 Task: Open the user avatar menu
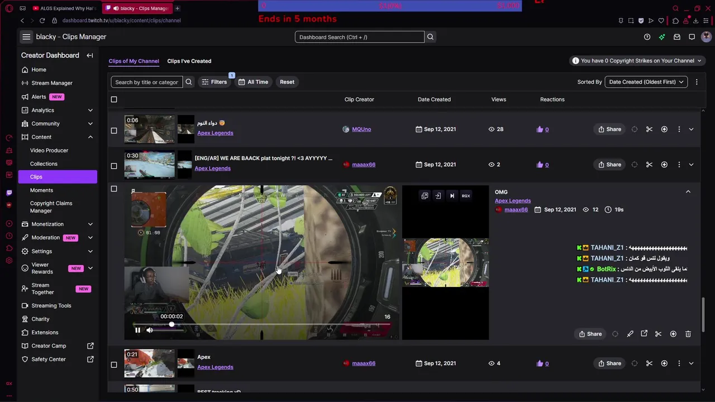706,37
